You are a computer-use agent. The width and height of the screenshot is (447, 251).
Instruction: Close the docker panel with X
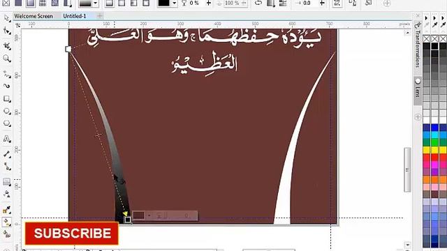[418, 15]
